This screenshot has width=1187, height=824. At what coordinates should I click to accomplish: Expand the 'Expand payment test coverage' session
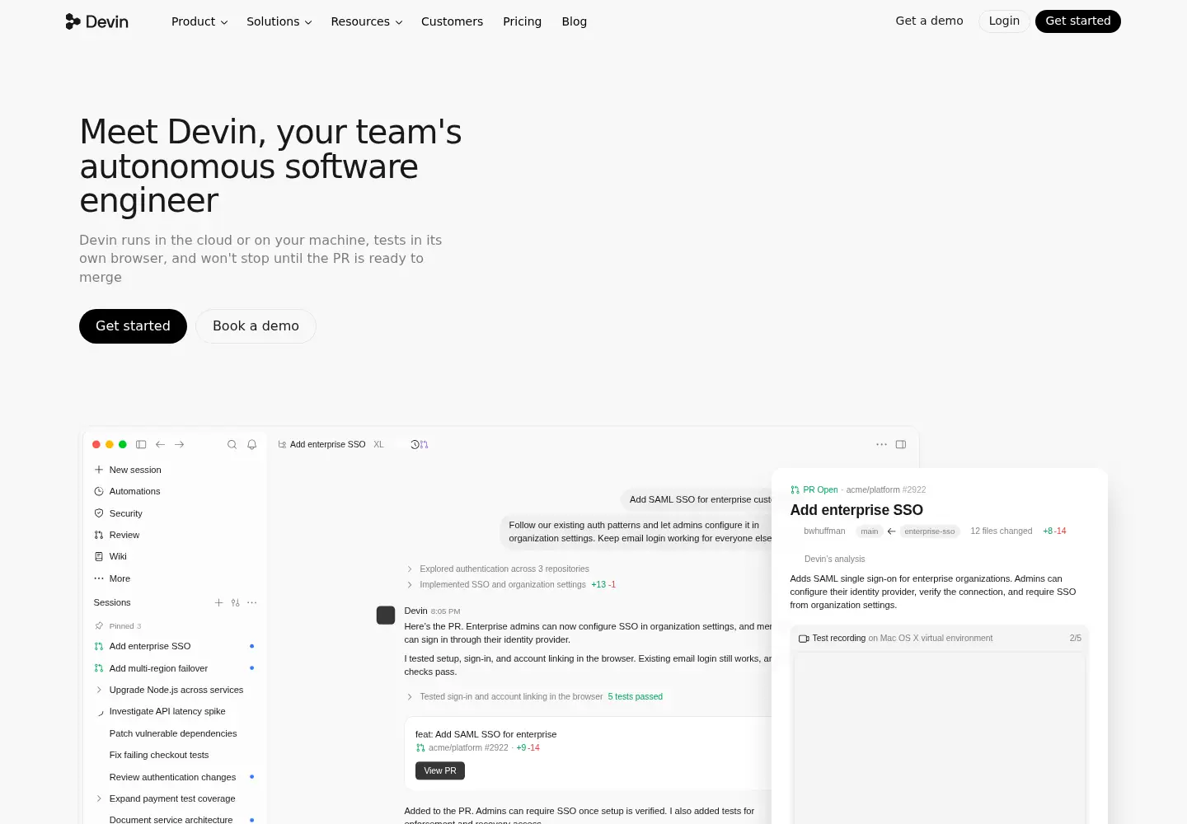[x=99, y=798]
